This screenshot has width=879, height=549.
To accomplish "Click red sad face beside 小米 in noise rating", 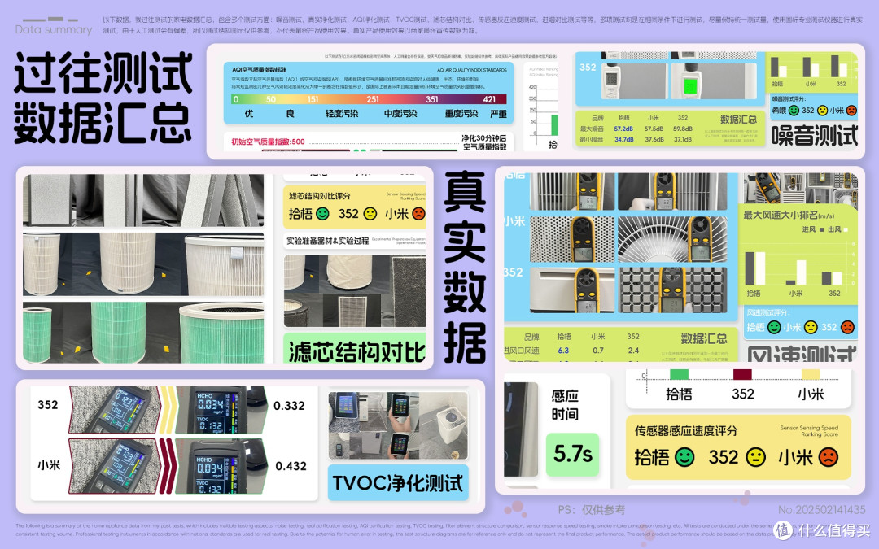I will [851, 111].
